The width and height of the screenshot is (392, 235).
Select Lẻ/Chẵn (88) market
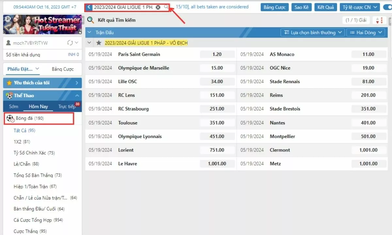26,164
